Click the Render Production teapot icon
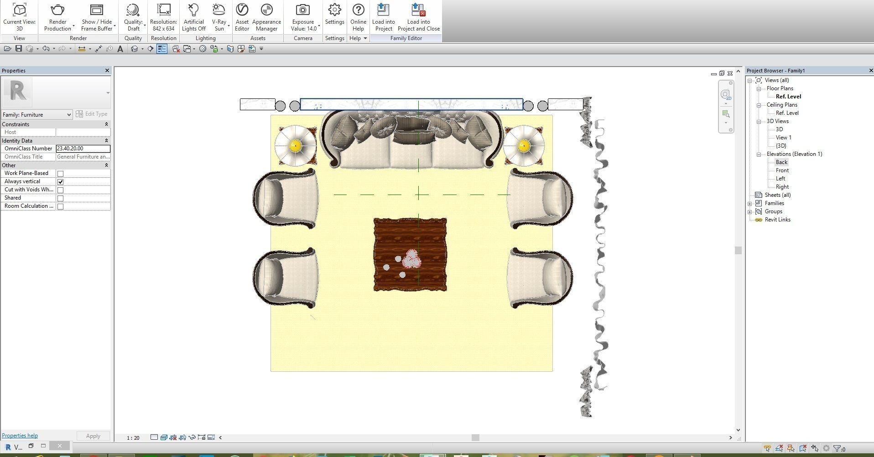The width and height of the screenshot is (874, 457). [57, 10]
